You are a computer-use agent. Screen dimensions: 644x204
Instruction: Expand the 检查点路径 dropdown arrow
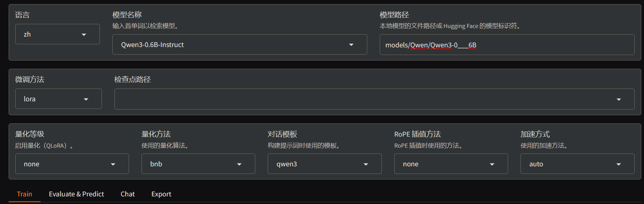click(x=619, y=100)
